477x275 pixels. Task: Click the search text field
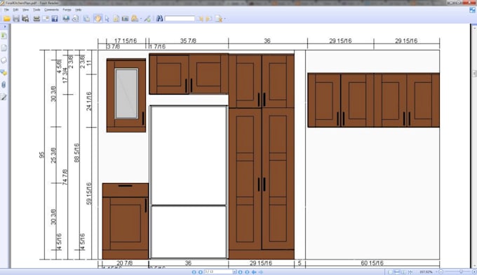pos(180,19)
